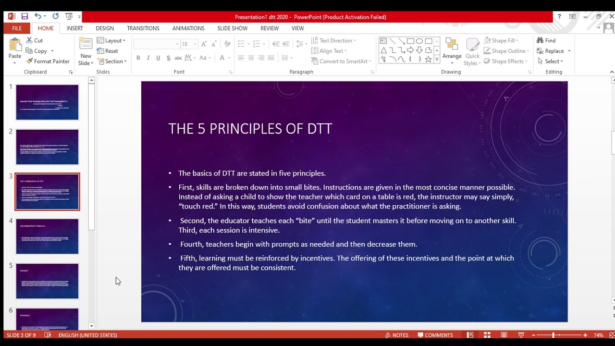Switch to the INSERT tab
Viewport: 615px width, 346px height.
click(74, 28)
